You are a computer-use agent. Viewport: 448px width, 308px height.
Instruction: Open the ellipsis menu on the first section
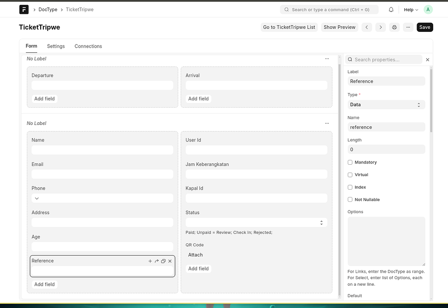coord(327,59)
